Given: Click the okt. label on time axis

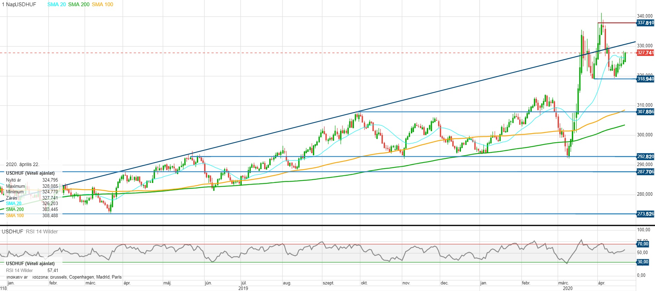Looking at the screenshot, I should (x=364, y=283).
